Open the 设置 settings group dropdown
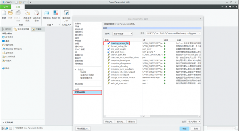Screen dimensions: 239x131 (50, 25)
